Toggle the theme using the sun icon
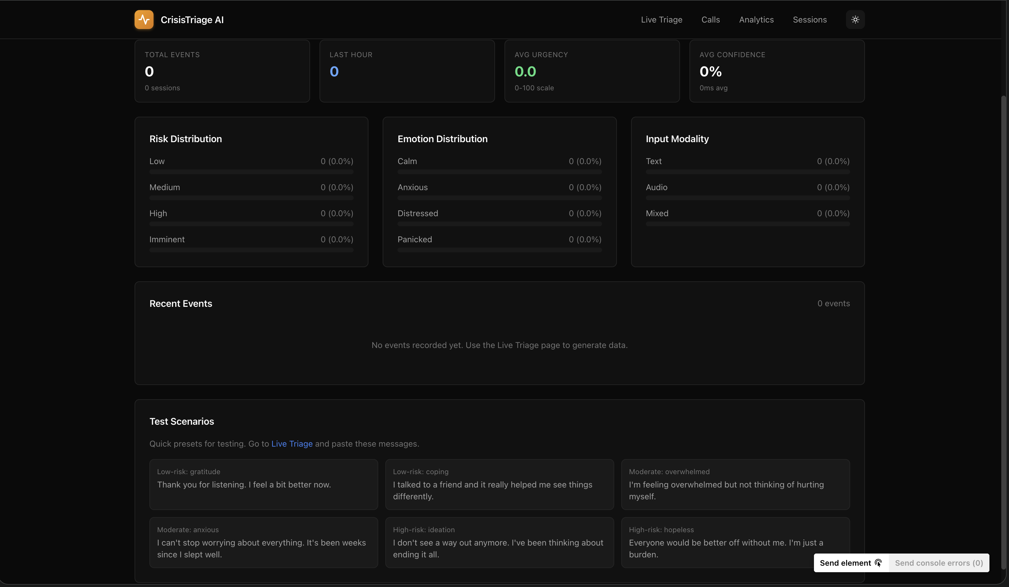The width and height of the screenshot is (1009, 587). 855,19
